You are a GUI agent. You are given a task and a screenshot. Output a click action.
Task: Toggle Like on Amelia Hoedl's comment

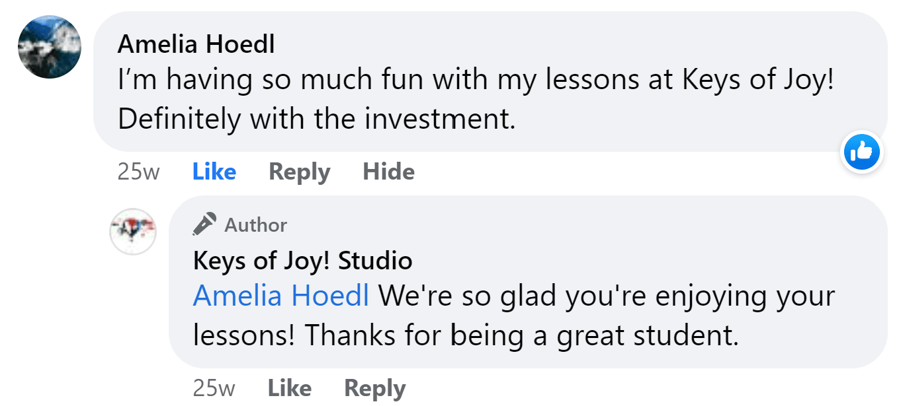(x=214, y=172)
